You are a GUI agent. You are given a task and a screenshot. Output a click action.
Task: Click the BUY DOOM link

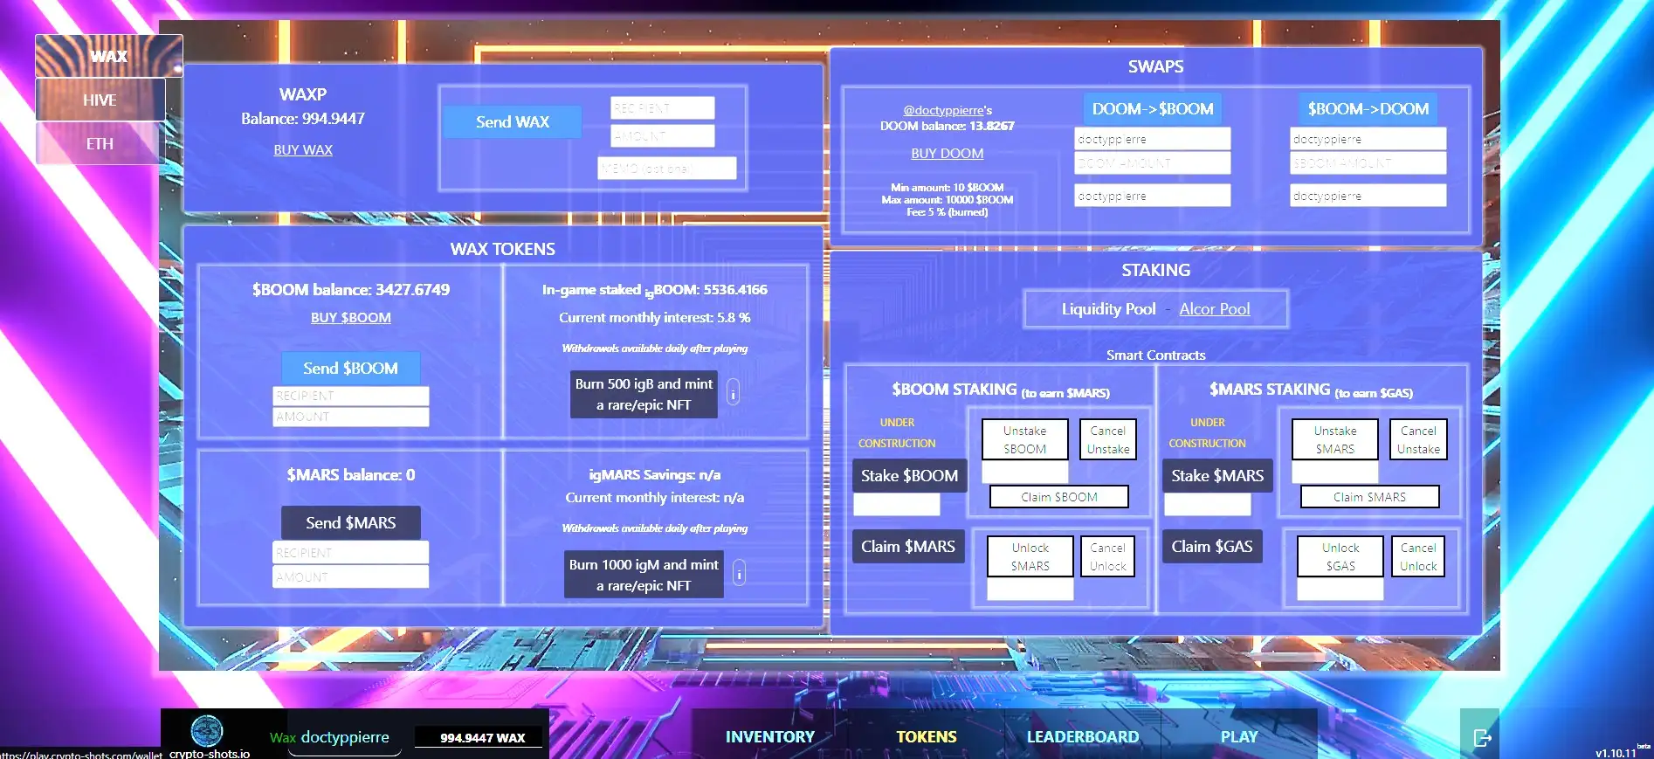click(x=947, y=154)
